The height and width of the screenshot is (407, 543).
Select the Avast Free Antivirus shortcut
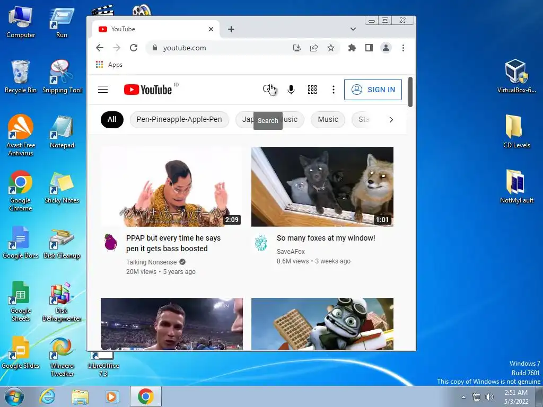(x=21, y=135)
